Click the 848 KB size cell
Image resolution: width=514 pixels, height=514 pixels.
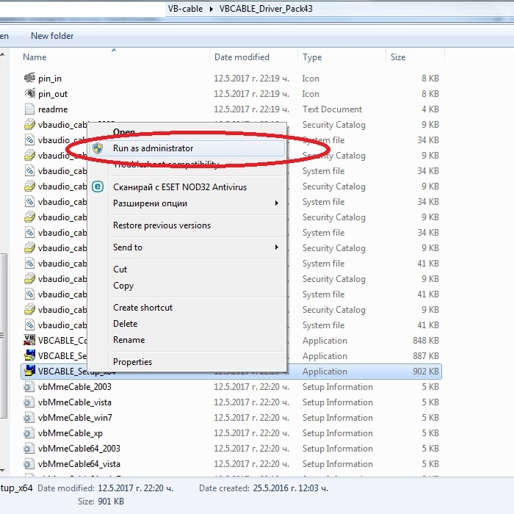(426, 340)
